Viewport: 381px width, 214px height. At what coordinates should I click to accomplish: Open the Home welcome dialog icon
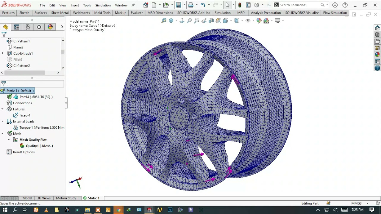[x=145, y=5]
